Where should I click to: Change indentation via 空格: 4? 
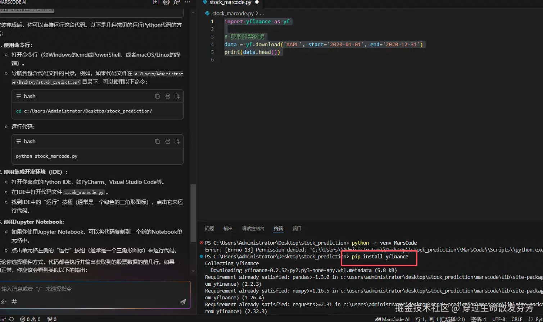(479, 319)
